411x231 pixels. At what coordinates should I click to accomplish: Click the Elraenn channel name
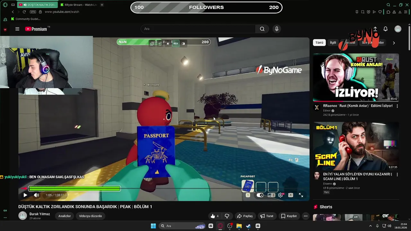click(328, 184)
